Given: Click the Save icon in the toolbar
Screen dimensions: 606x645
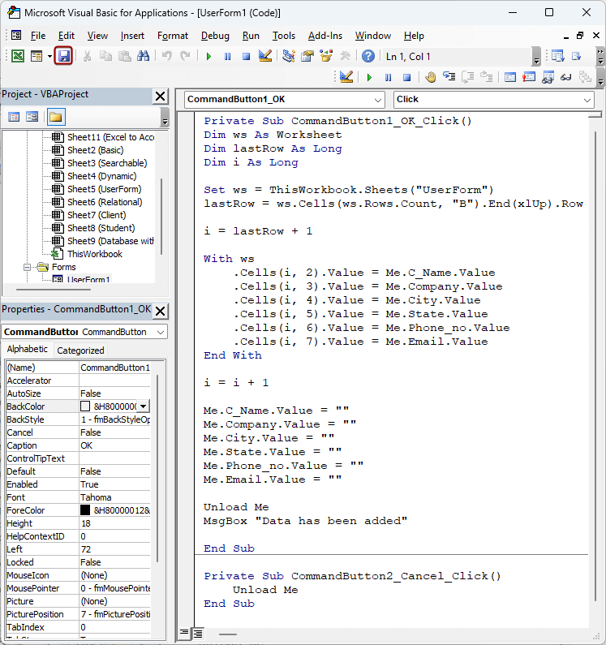Looking at the screenshot, I should (63, 56).
